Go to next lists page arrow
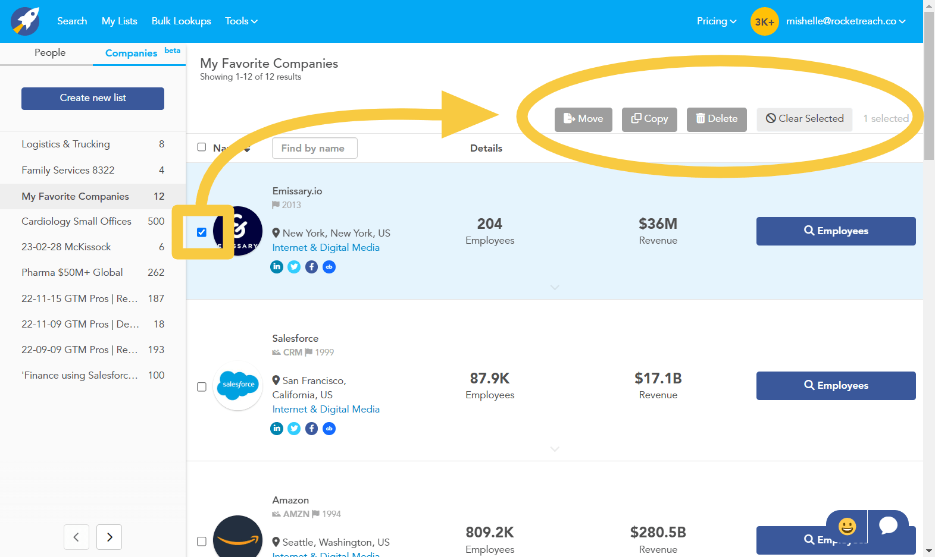The height and width of the screenshot is (557, 935). (x=110, y=537)
